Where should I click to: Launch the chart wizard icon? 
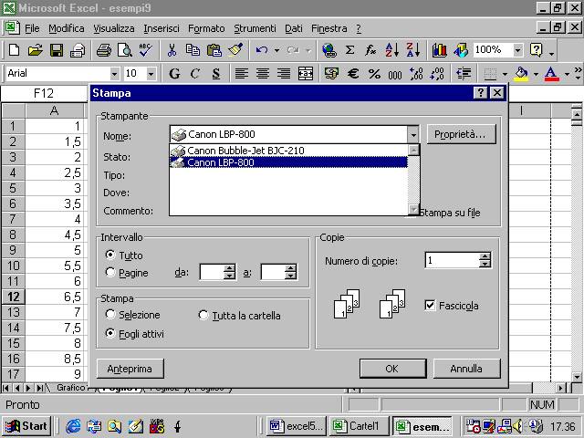coord(440,50)
